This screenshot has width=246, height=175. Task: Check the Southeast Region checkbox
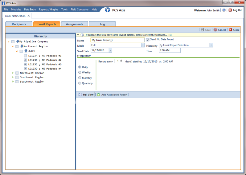[17, 77]
